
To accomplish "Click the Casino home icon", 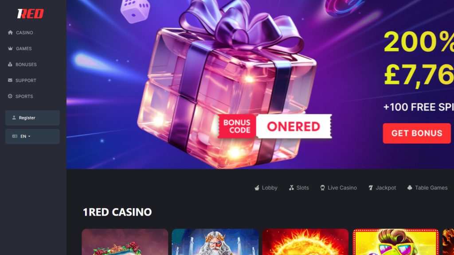I will click(x=11, y=32).
